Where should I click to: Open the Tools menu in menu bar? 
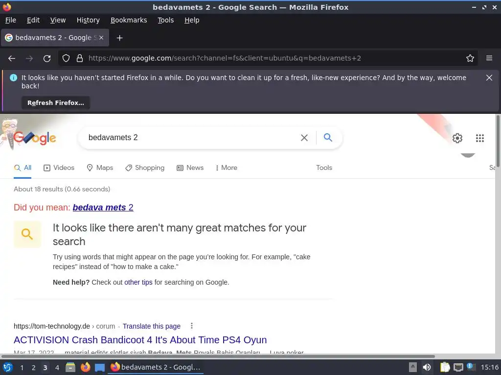click(165, 20)
